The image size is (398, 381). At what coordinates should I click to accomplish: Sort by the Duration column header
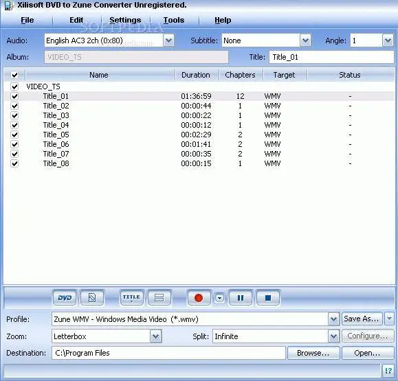[x=197, y=75]
